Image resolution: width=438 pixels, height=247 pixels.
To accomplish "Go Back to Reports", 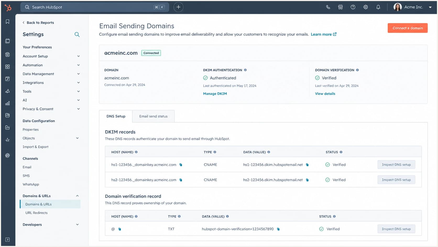I will [x=38, y=23].
